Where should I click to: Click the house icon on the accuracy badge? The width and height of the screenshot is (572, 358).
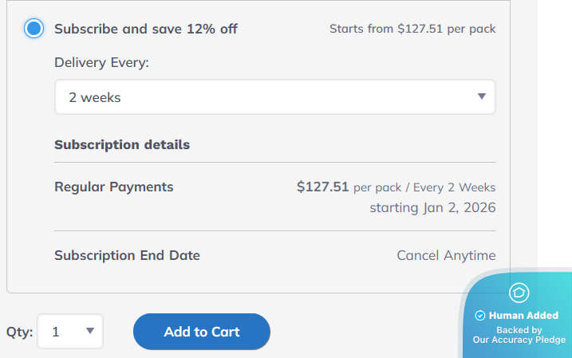click(519, 292)
